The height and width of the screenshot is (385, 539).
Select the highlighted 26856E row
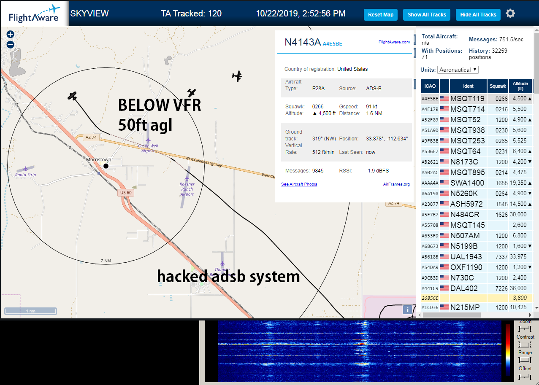point(477,298)
